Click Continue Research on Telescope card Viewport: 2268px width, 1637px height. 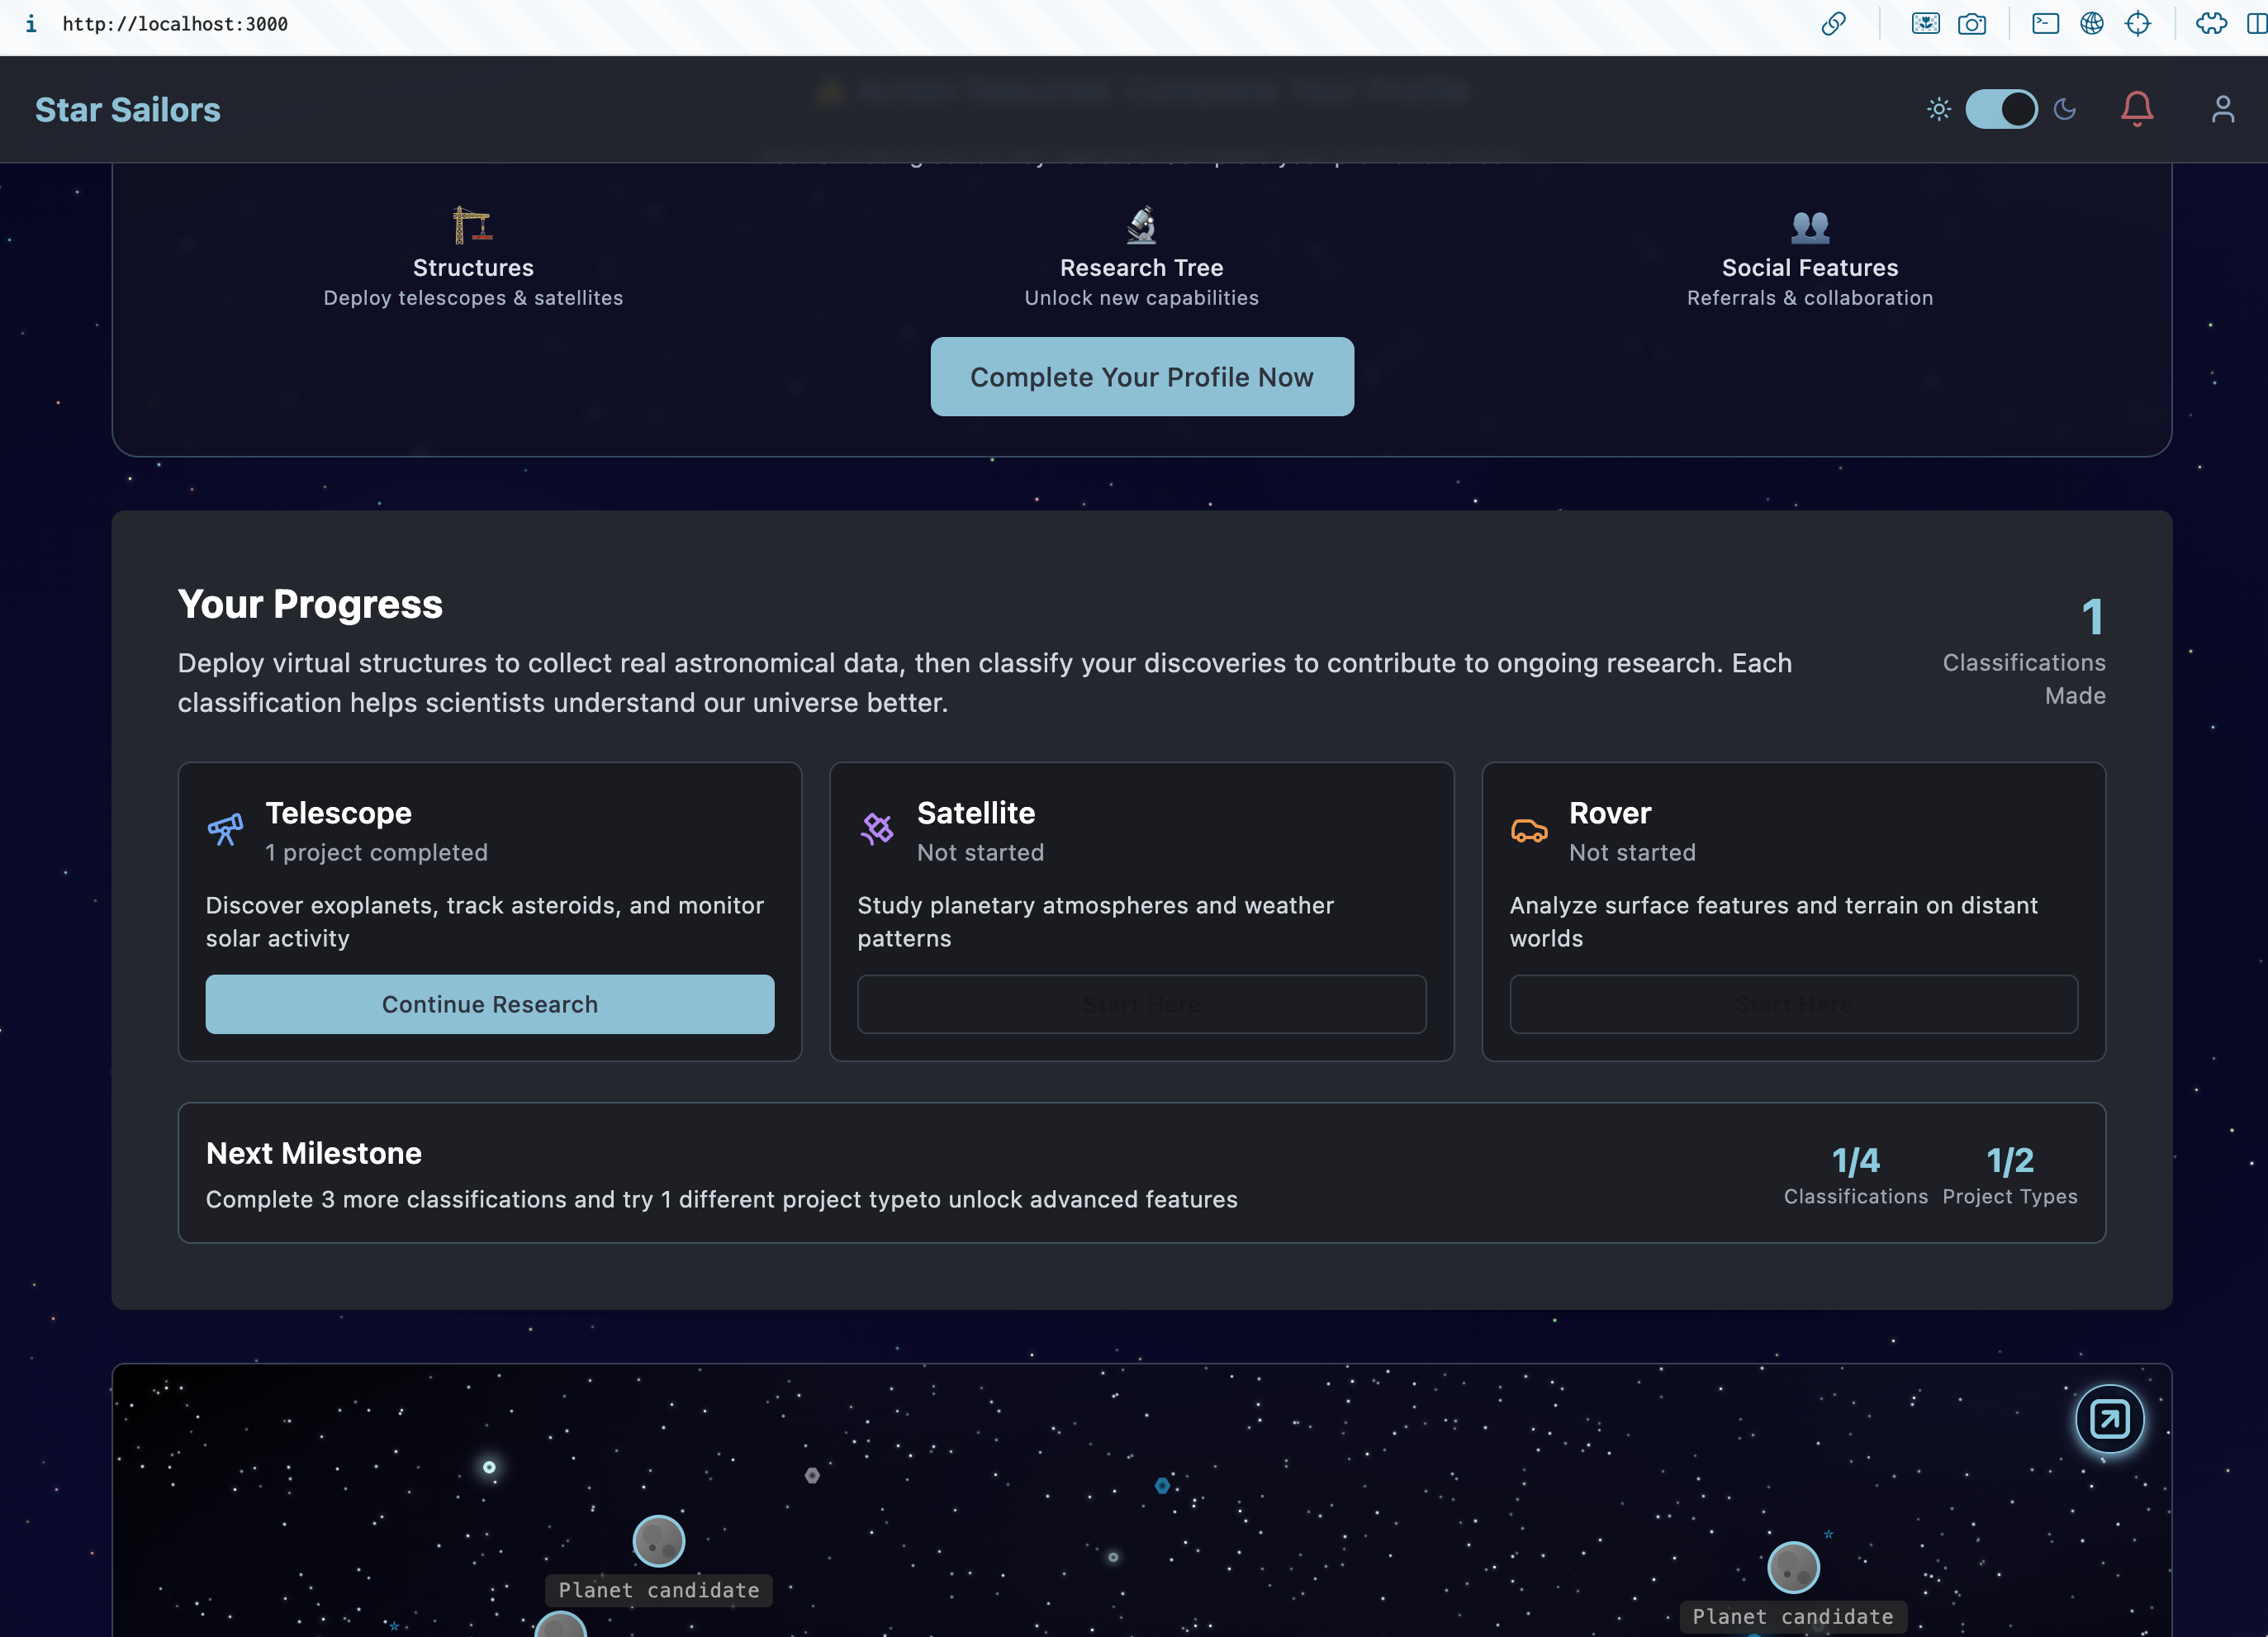[490, 1004]
